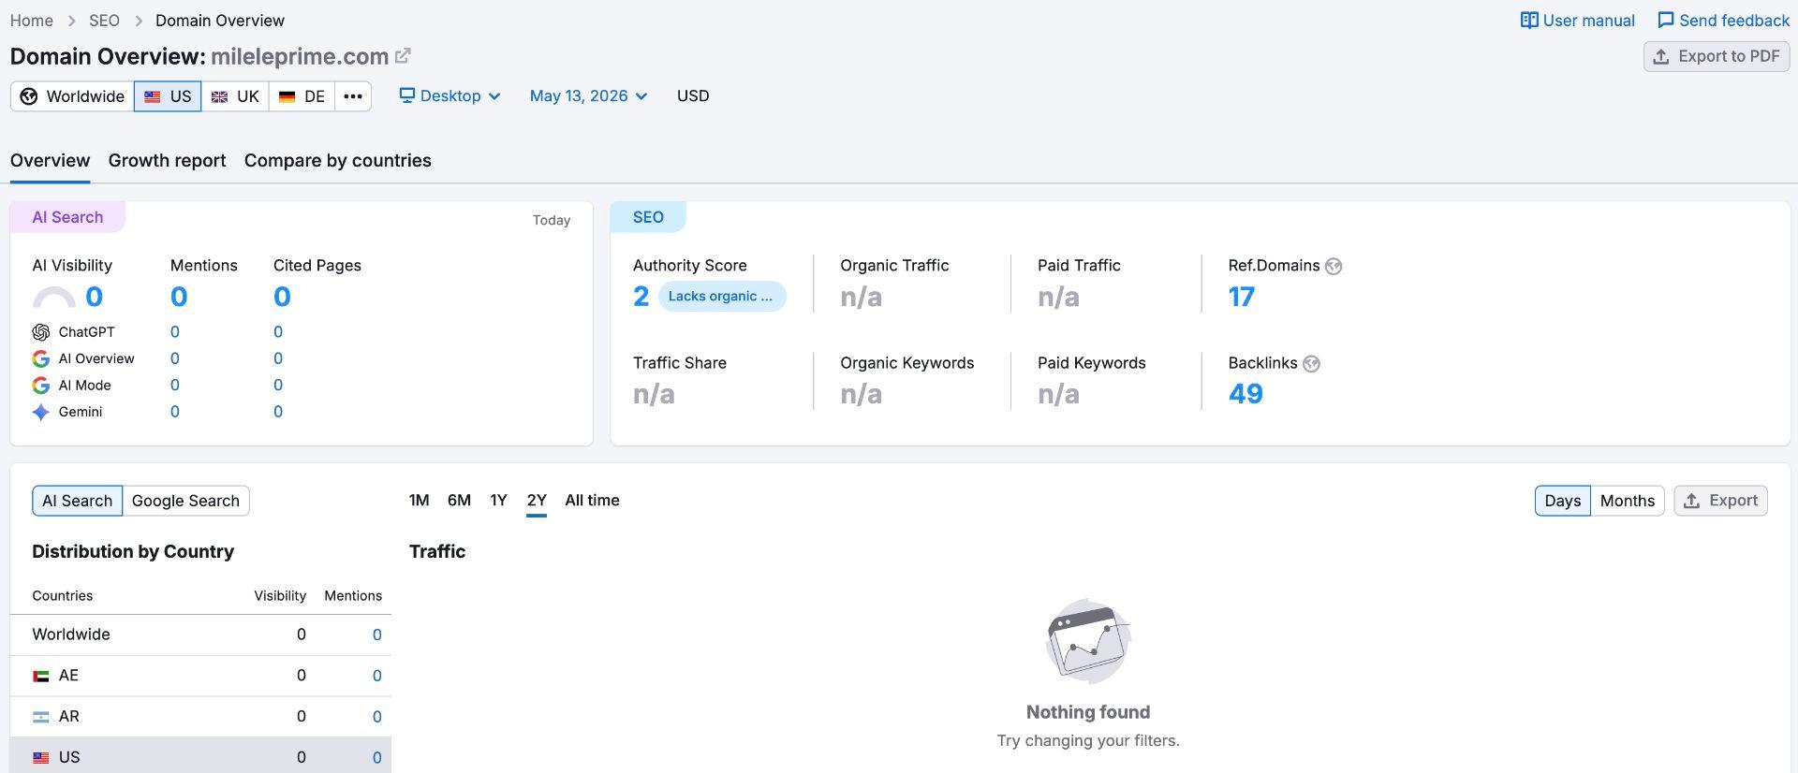Open the Growth report tab

pyautogui.click(x=168, y=161)
